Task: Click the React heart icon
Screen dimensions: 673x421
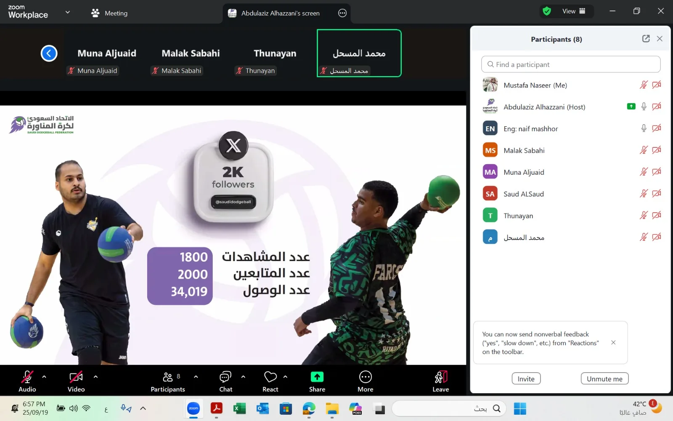Action: [270, 377]
